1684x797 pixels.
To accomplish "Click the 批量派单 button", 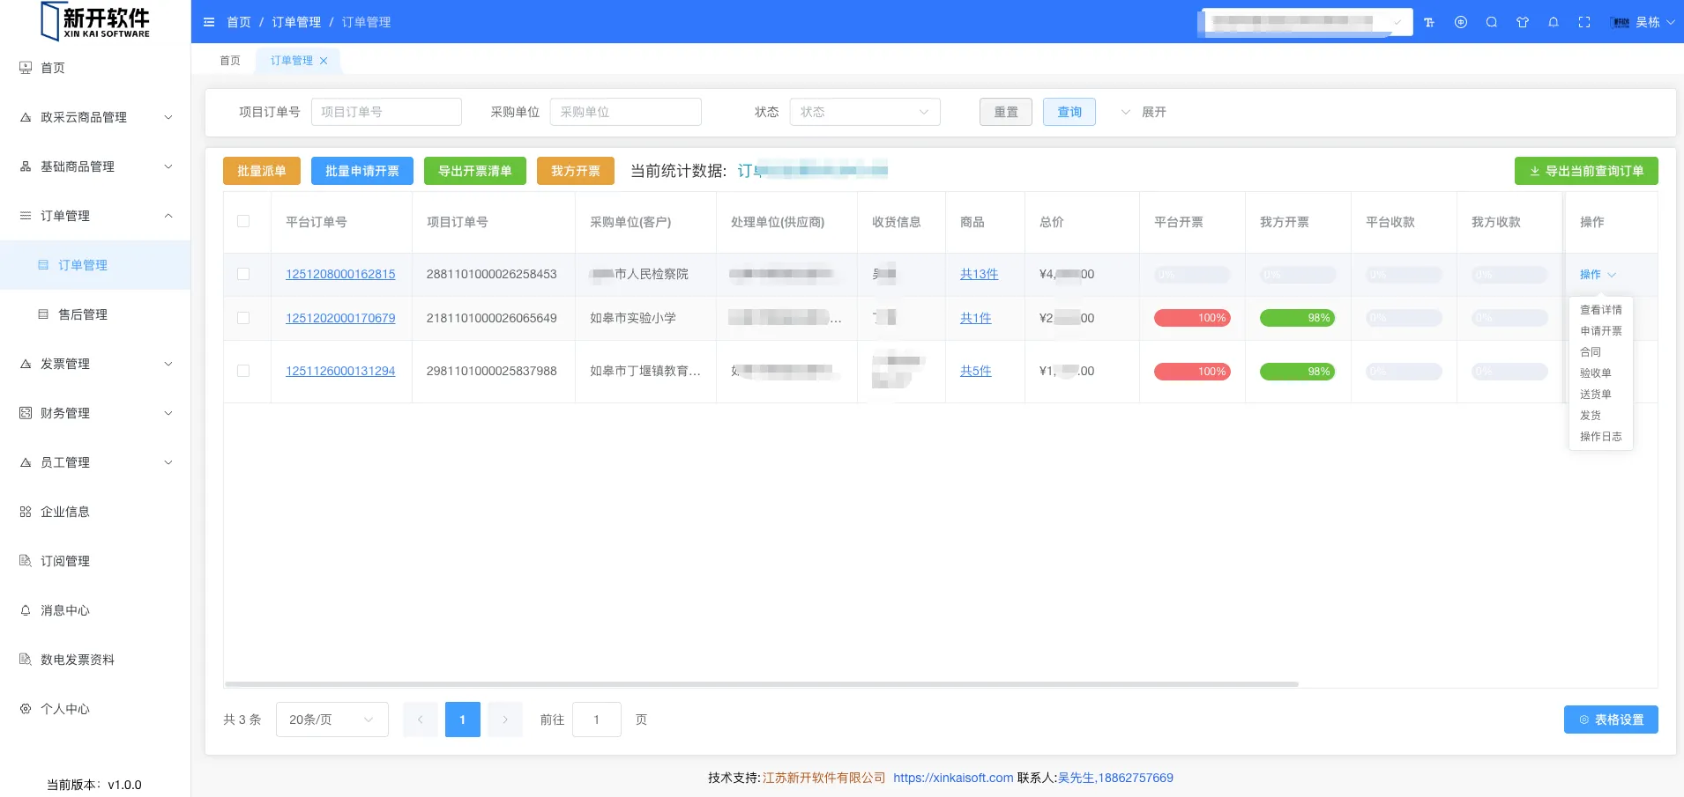I will pos(261,171).
